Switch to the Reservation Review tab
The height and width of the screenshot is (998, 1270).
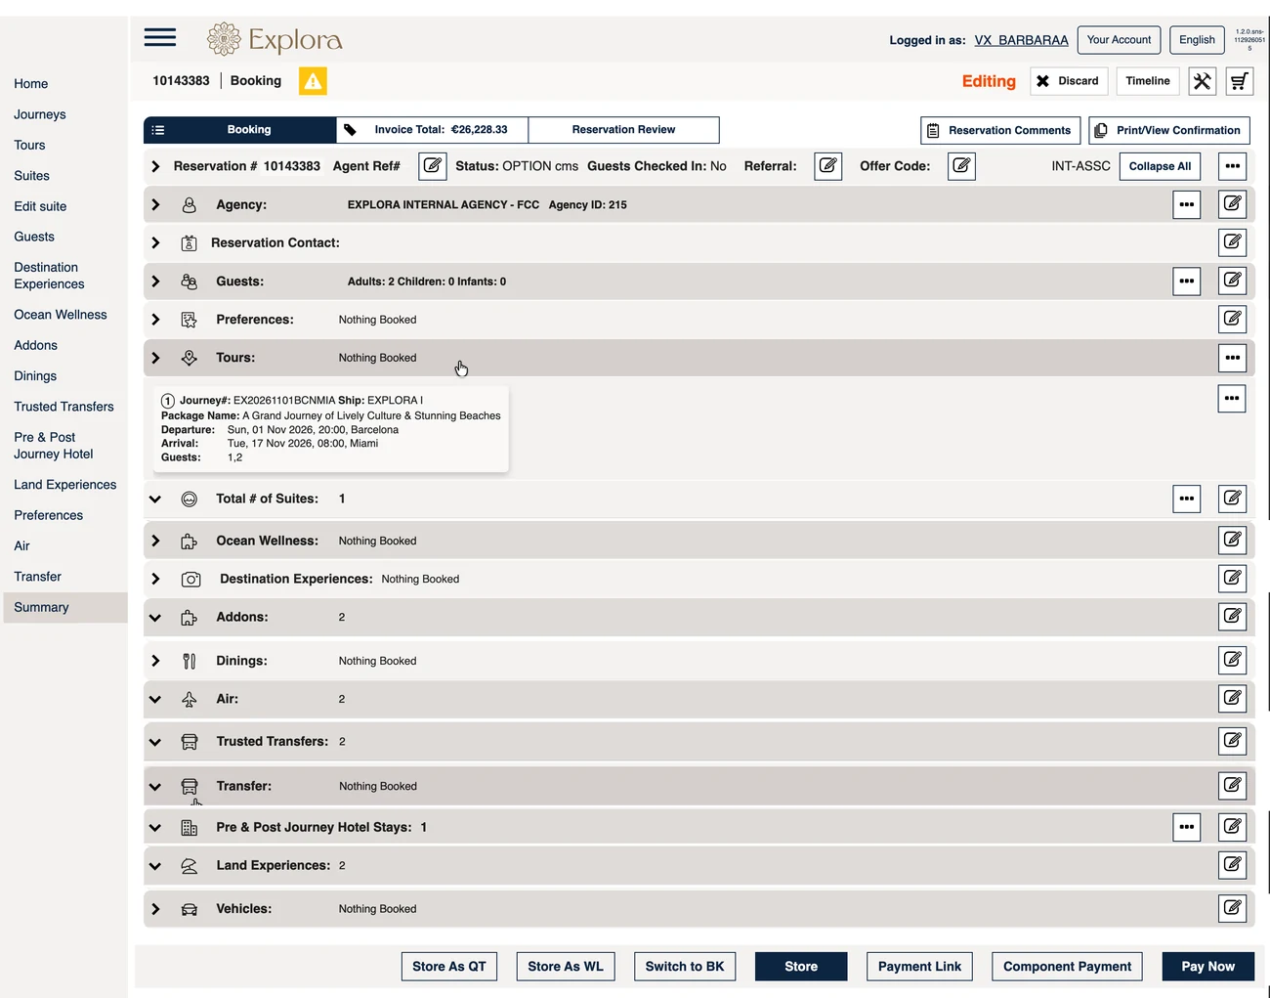pyautogui.click(x=623, y=130)
